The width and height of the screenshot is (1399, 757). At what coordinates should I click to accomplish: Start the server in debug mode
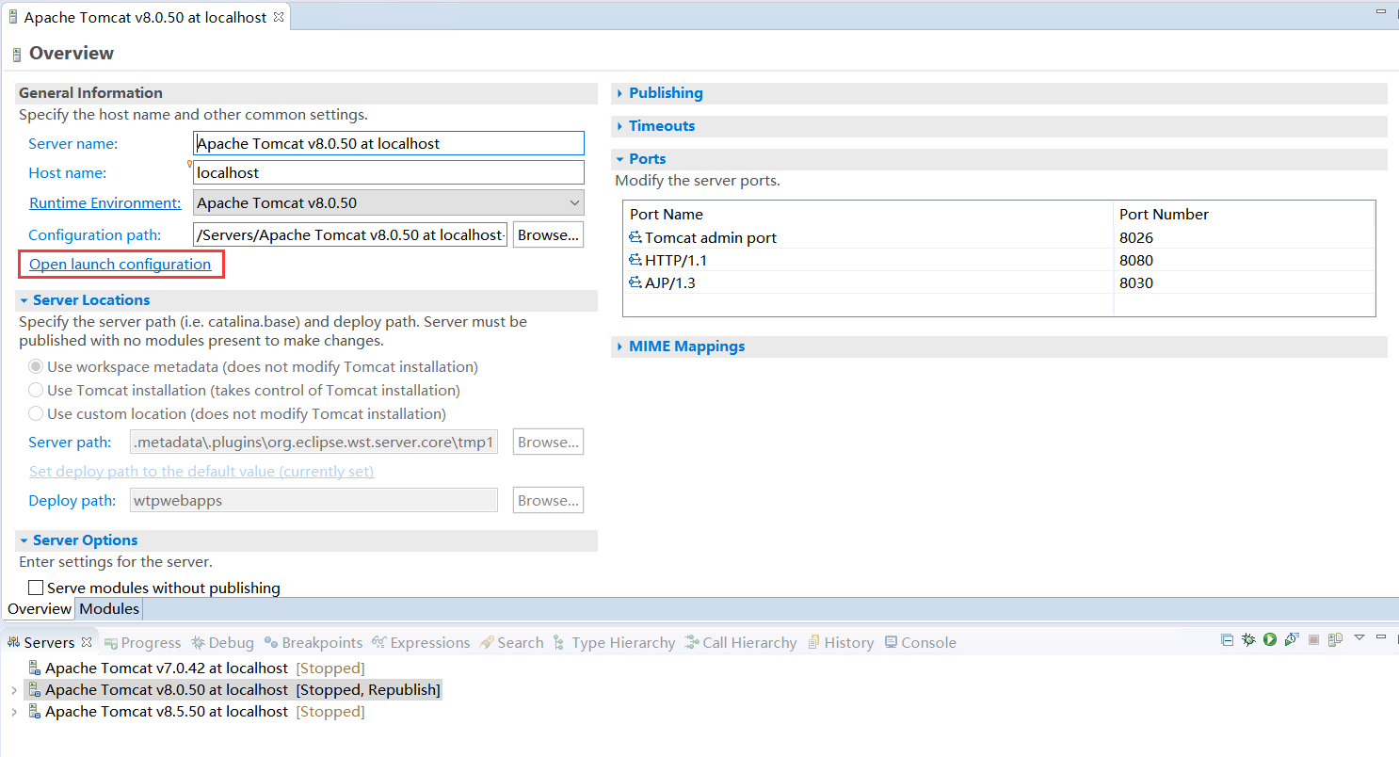point(1248,640)
